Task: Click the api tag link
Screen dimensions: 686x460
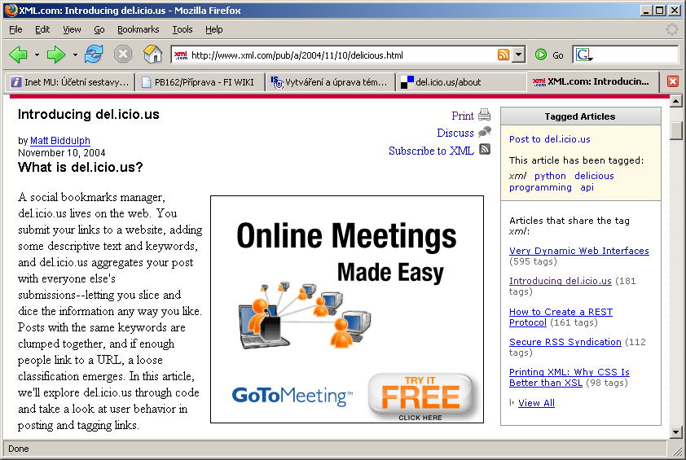Action: [587, 187]
